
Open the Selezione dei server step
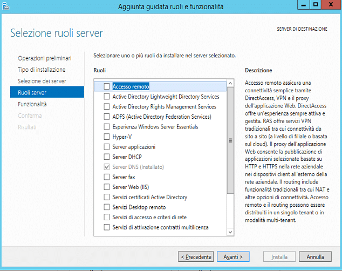coord(42,81)
